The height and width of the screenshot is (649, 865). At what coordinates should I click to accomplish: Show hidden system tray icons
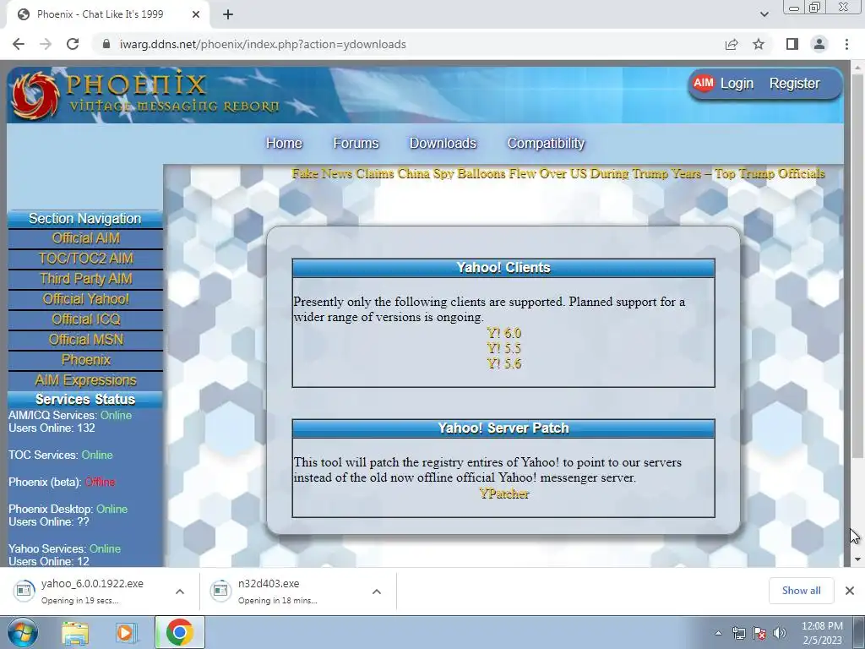[718, 634]
